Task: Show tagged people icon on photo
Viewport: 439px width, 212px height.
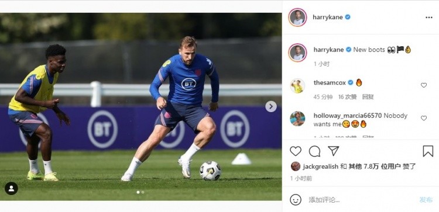Action: click(11, 189)
